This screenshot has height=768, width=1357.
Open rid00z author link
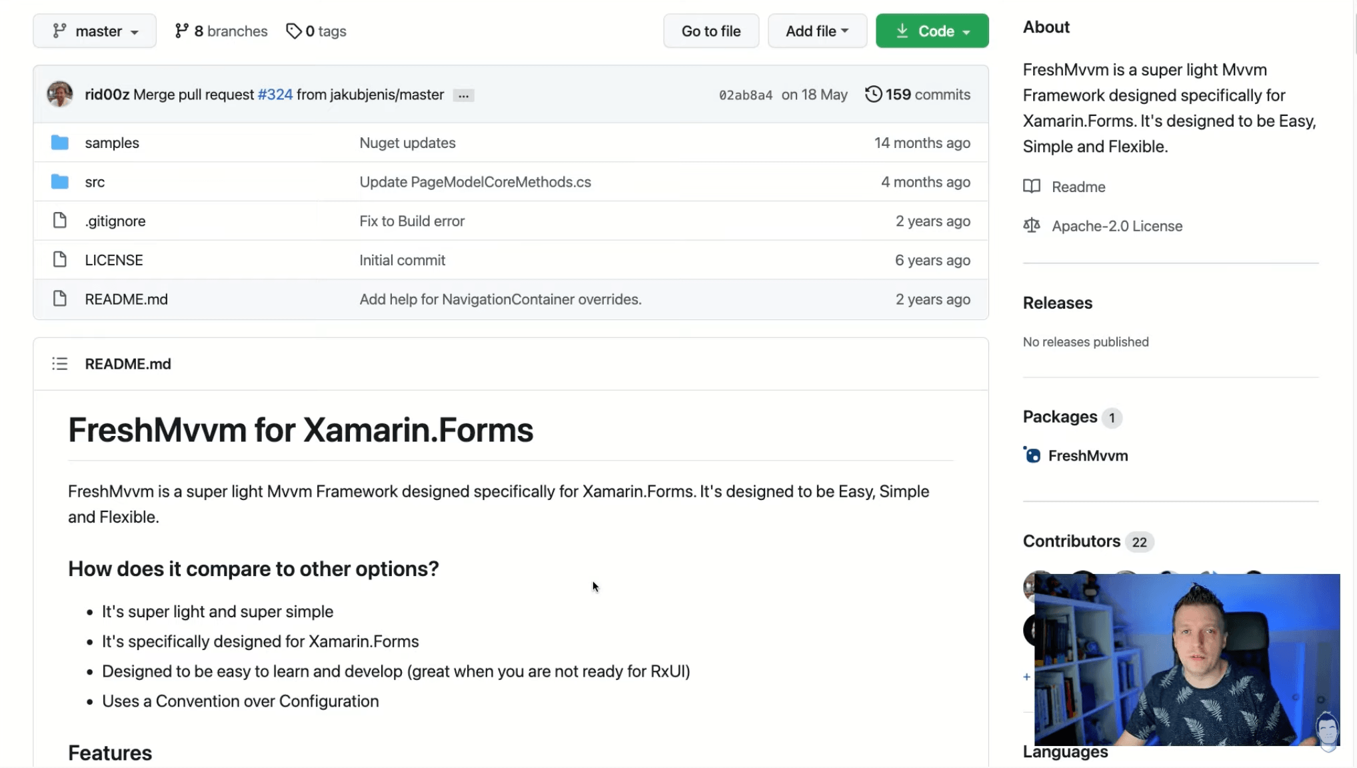[x=107, y=95]
